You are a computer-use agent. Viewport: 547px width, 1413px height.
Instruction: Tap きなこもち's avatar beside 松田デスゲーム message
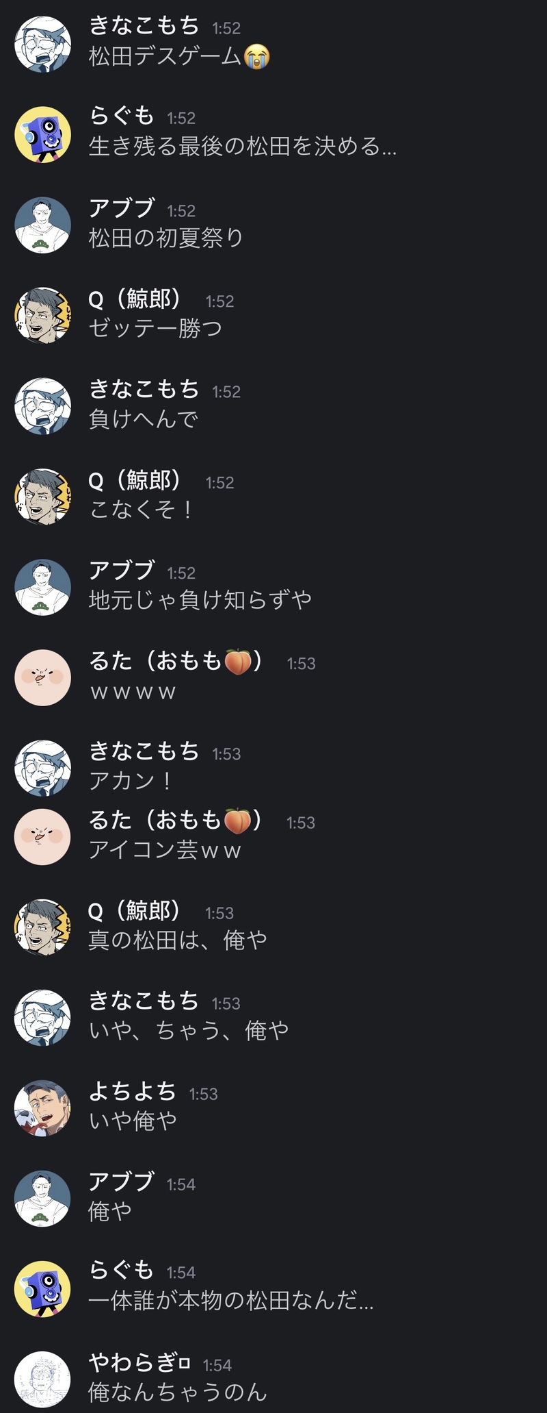pyautogui.click(x=43, y=44)
